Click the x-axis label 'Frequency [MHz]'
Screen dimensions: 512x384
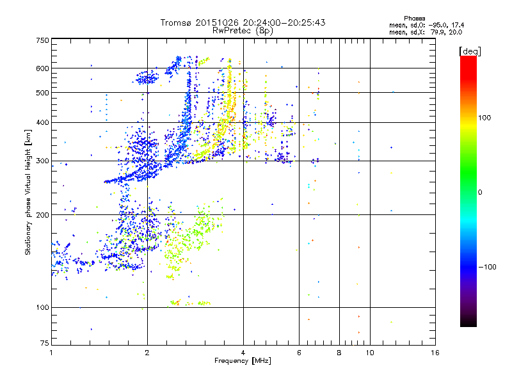[243, 361]
